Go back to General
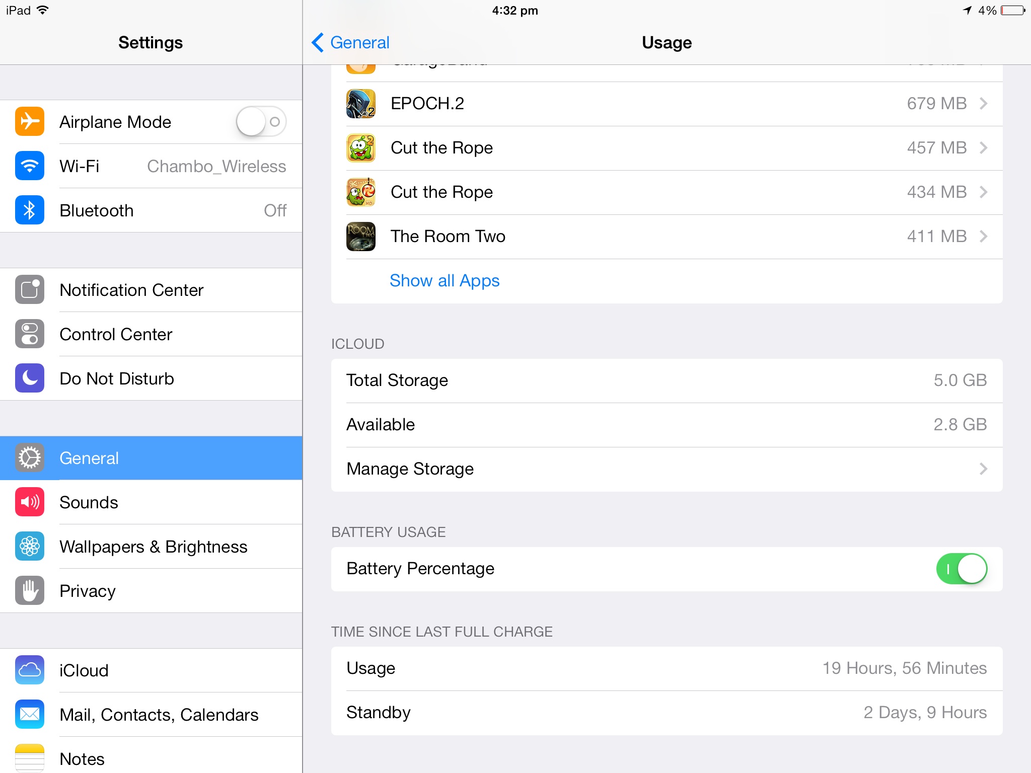1031x773 pixels. coord(351,43)
